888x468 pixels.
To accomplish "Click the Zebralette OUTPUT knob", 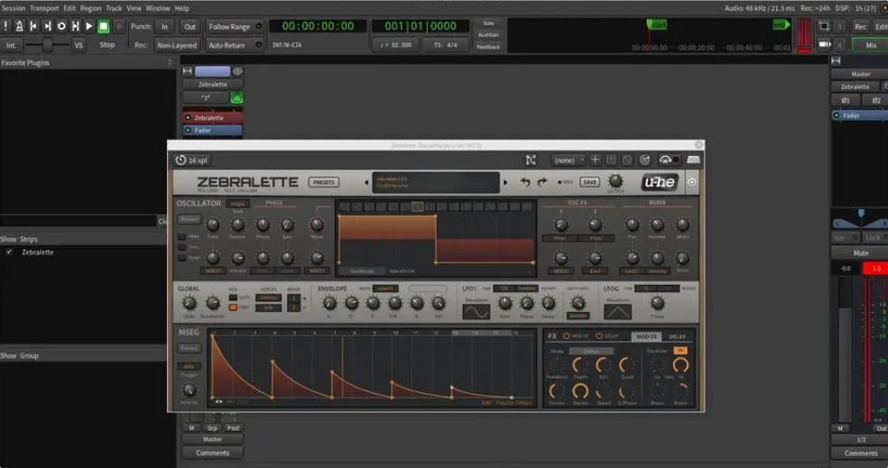I will pyautogui.click(x=615, y=181).
